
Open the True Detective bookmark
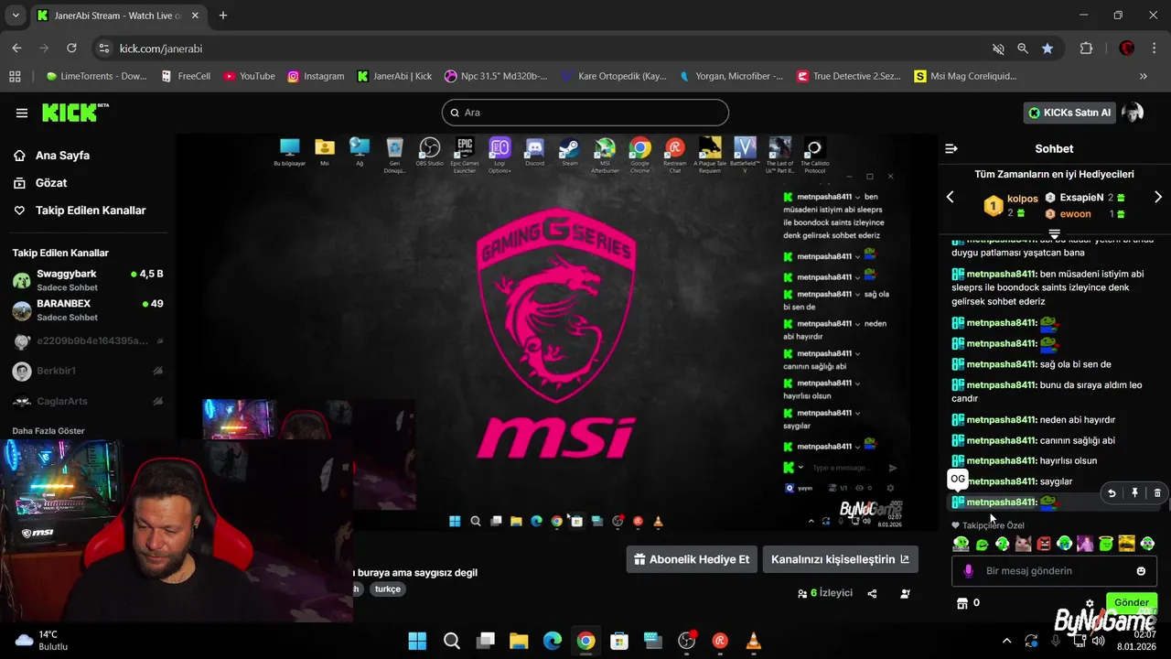pos(849,76)
